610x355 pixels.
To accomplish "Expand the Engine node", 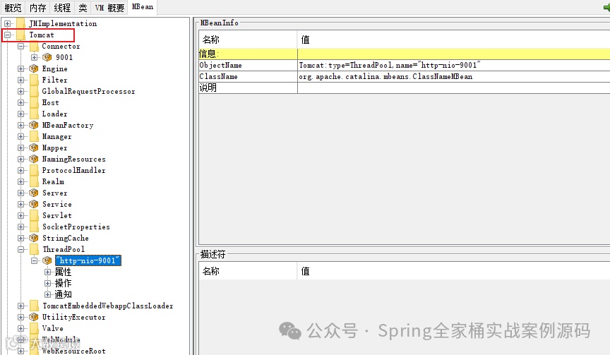I will pyautogui.click(x=21, y=69).
